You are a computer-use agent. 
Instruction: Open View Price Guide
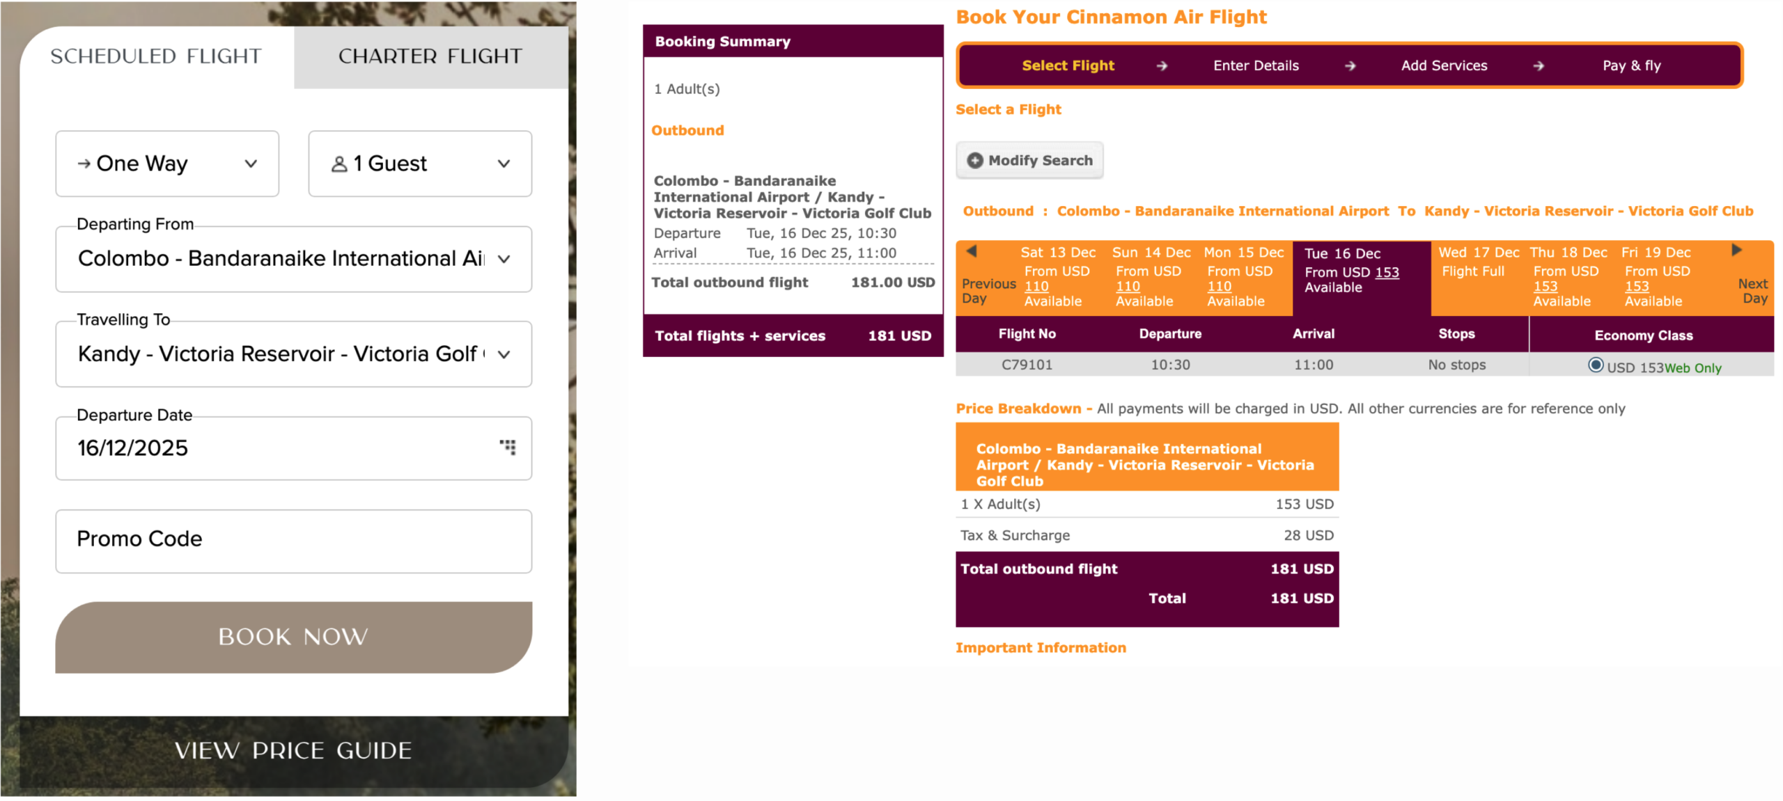point(294,750)
